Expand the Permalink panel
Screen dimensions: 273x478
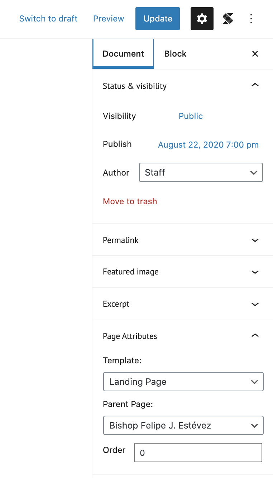(255, 240)
